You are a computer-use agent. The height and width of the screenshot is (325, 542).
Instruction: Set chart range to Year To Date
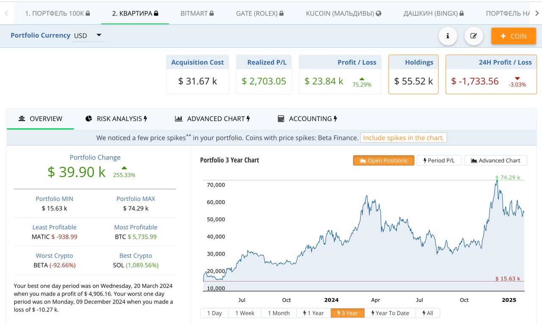pyautogui.click(x=390, y=313)
